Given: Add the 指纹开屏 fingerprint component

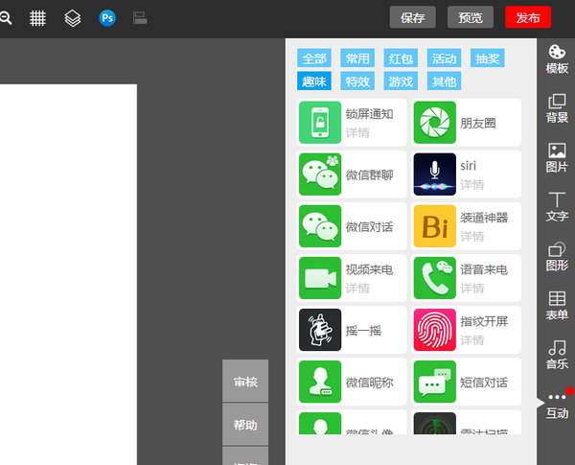Looking at the screenshot, I should [x=466, y=330].
